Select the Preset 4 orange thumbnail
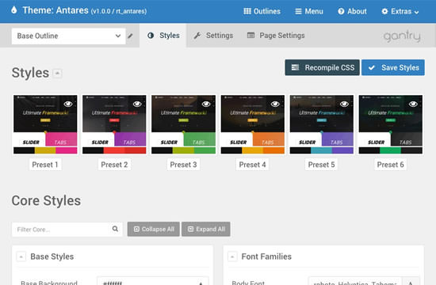436x285 pixels. [252, 124]
